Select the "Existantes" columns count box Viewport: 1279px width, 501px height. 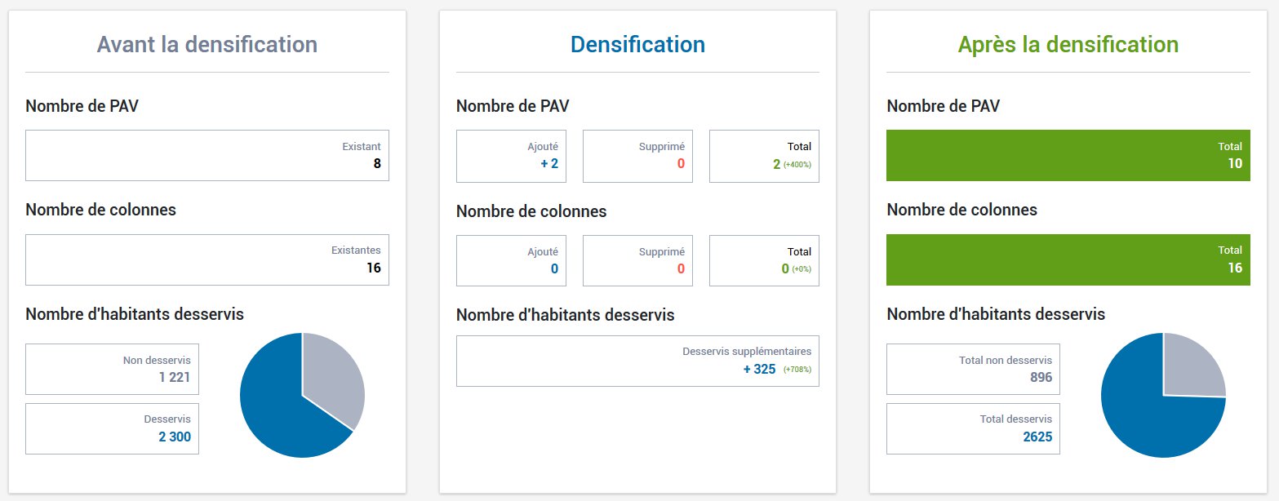pyautogui.click(x=207, y=259)
